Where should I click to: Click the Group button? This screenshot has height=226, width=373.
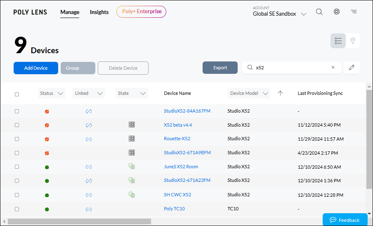pos(78,68)
